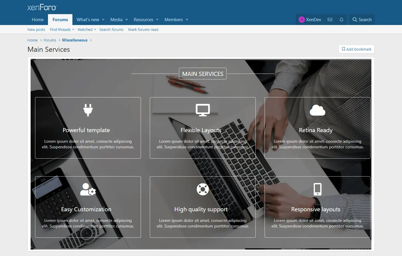This screenshot has width=402, height=256.
Task: Open the alerts bell icon
Action: point(341,20)
